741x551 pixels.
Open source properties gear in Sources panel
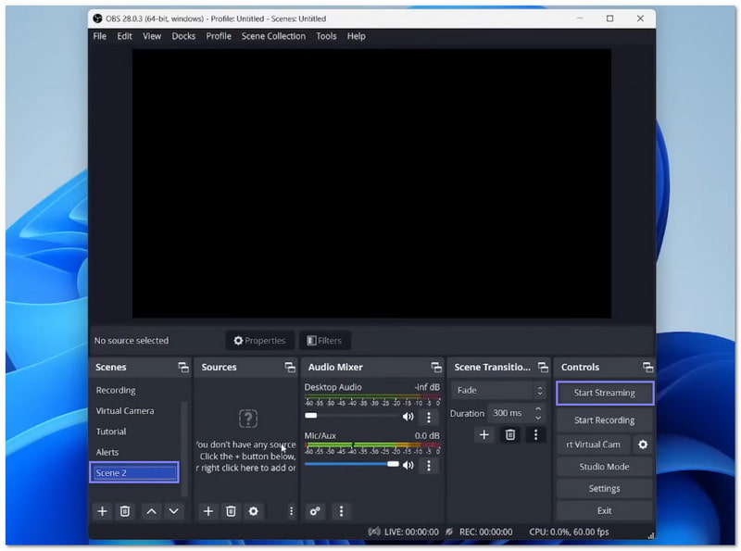(253, 511)
